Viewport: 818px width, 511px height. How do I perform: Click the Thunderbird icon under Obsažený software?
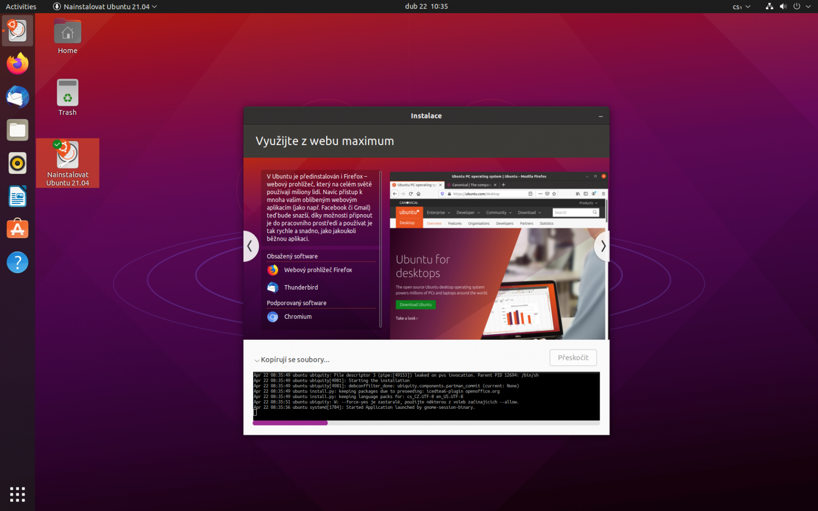click(272, 287)
